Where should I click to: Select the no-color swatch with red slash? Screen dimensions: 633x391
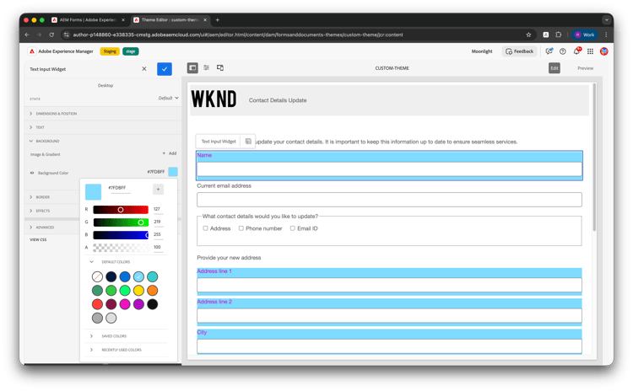(97, 276)
